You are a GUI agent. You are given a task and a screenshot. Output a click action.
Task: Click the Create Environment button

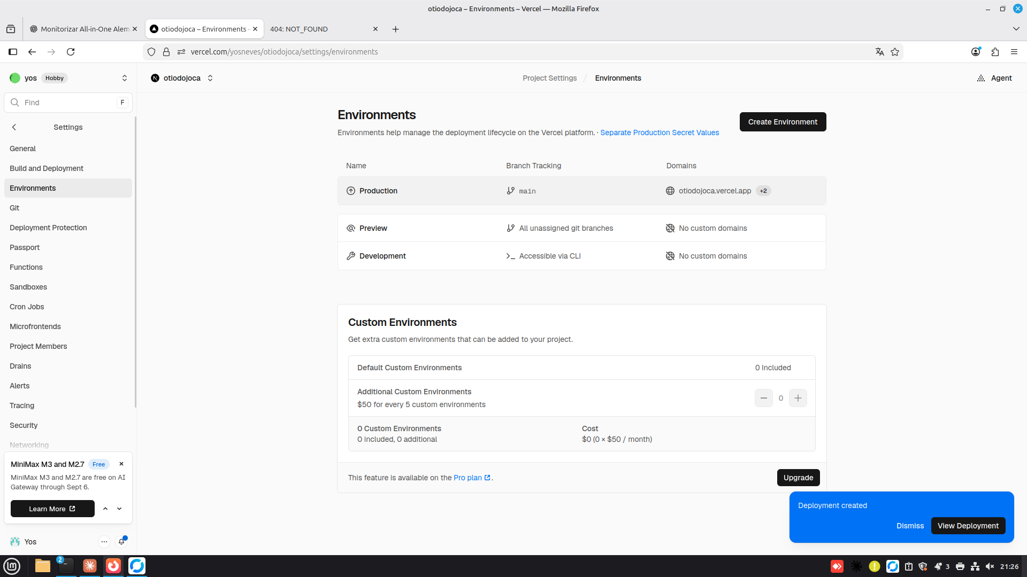(x=783, y=122)
